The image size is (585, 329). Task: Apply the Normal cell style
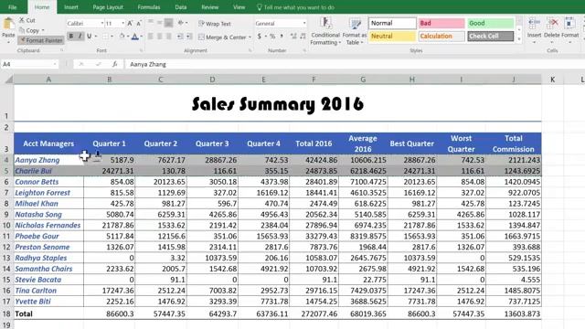392,23
